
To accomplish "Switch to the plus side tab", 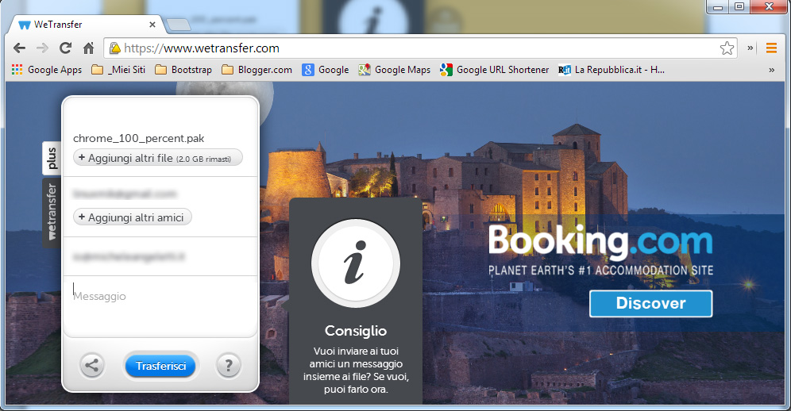I will click(x=52, y=159).
